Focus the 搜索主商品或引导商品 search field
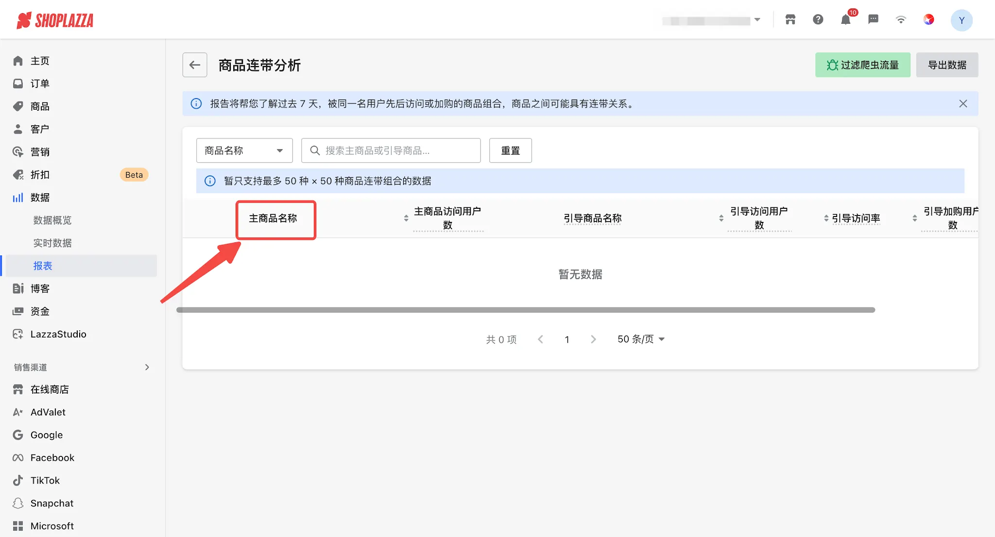This screenshot has height=537, width=995. [x=391, y=151]
